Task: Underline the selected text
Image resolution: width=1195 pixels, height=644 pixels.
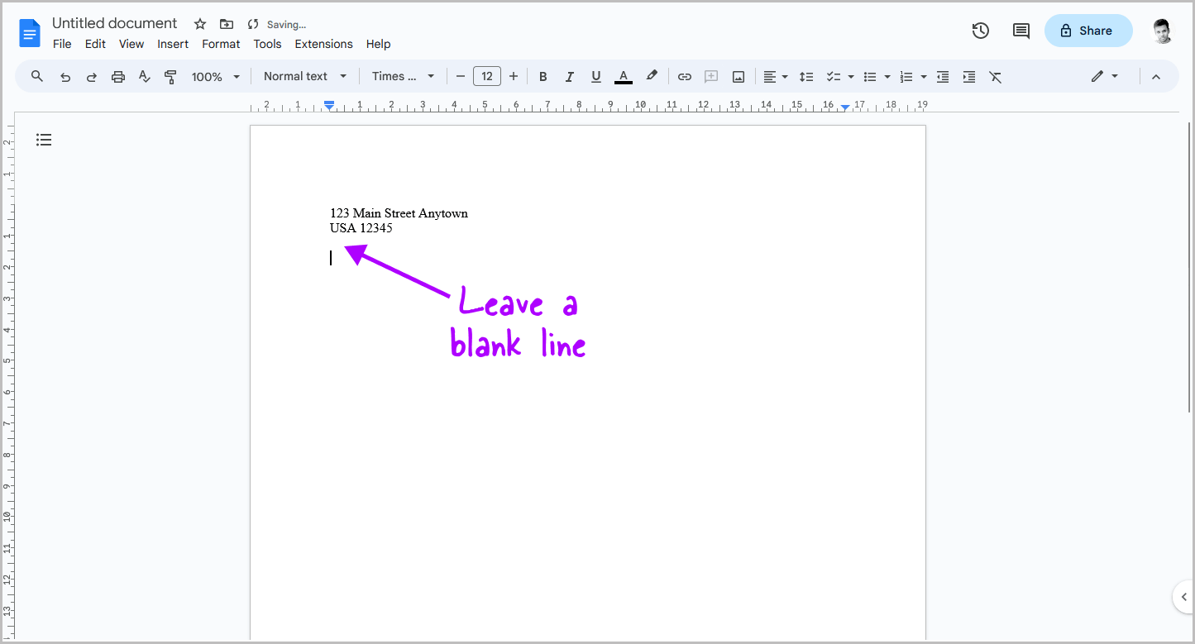Action: (x=595, y=76)
